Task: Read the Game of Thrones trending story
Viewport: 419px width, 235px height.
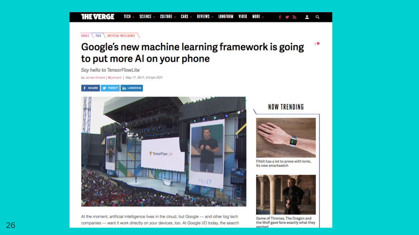Action: click(x=286, y=222)
